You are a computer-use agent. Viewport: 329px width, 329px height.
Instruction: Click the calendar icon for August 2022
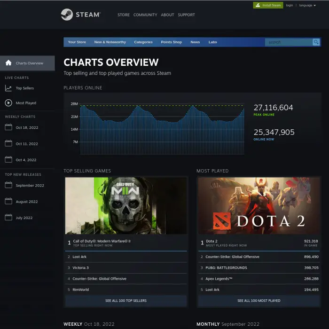[x=8, y=201]
